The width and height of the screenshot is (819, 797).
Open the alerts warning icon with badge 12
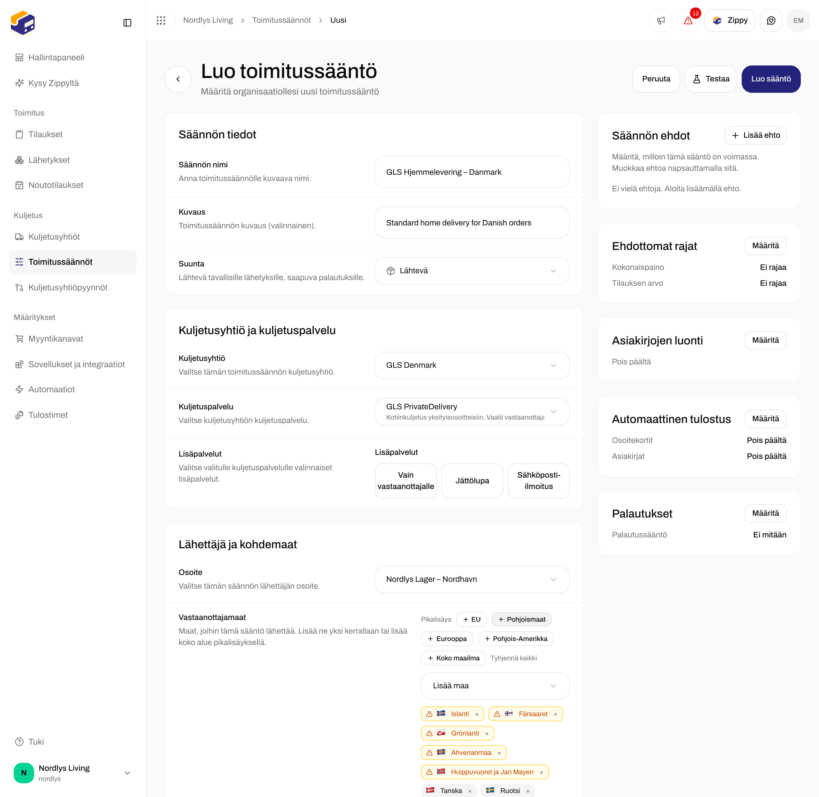pos(688,20)
